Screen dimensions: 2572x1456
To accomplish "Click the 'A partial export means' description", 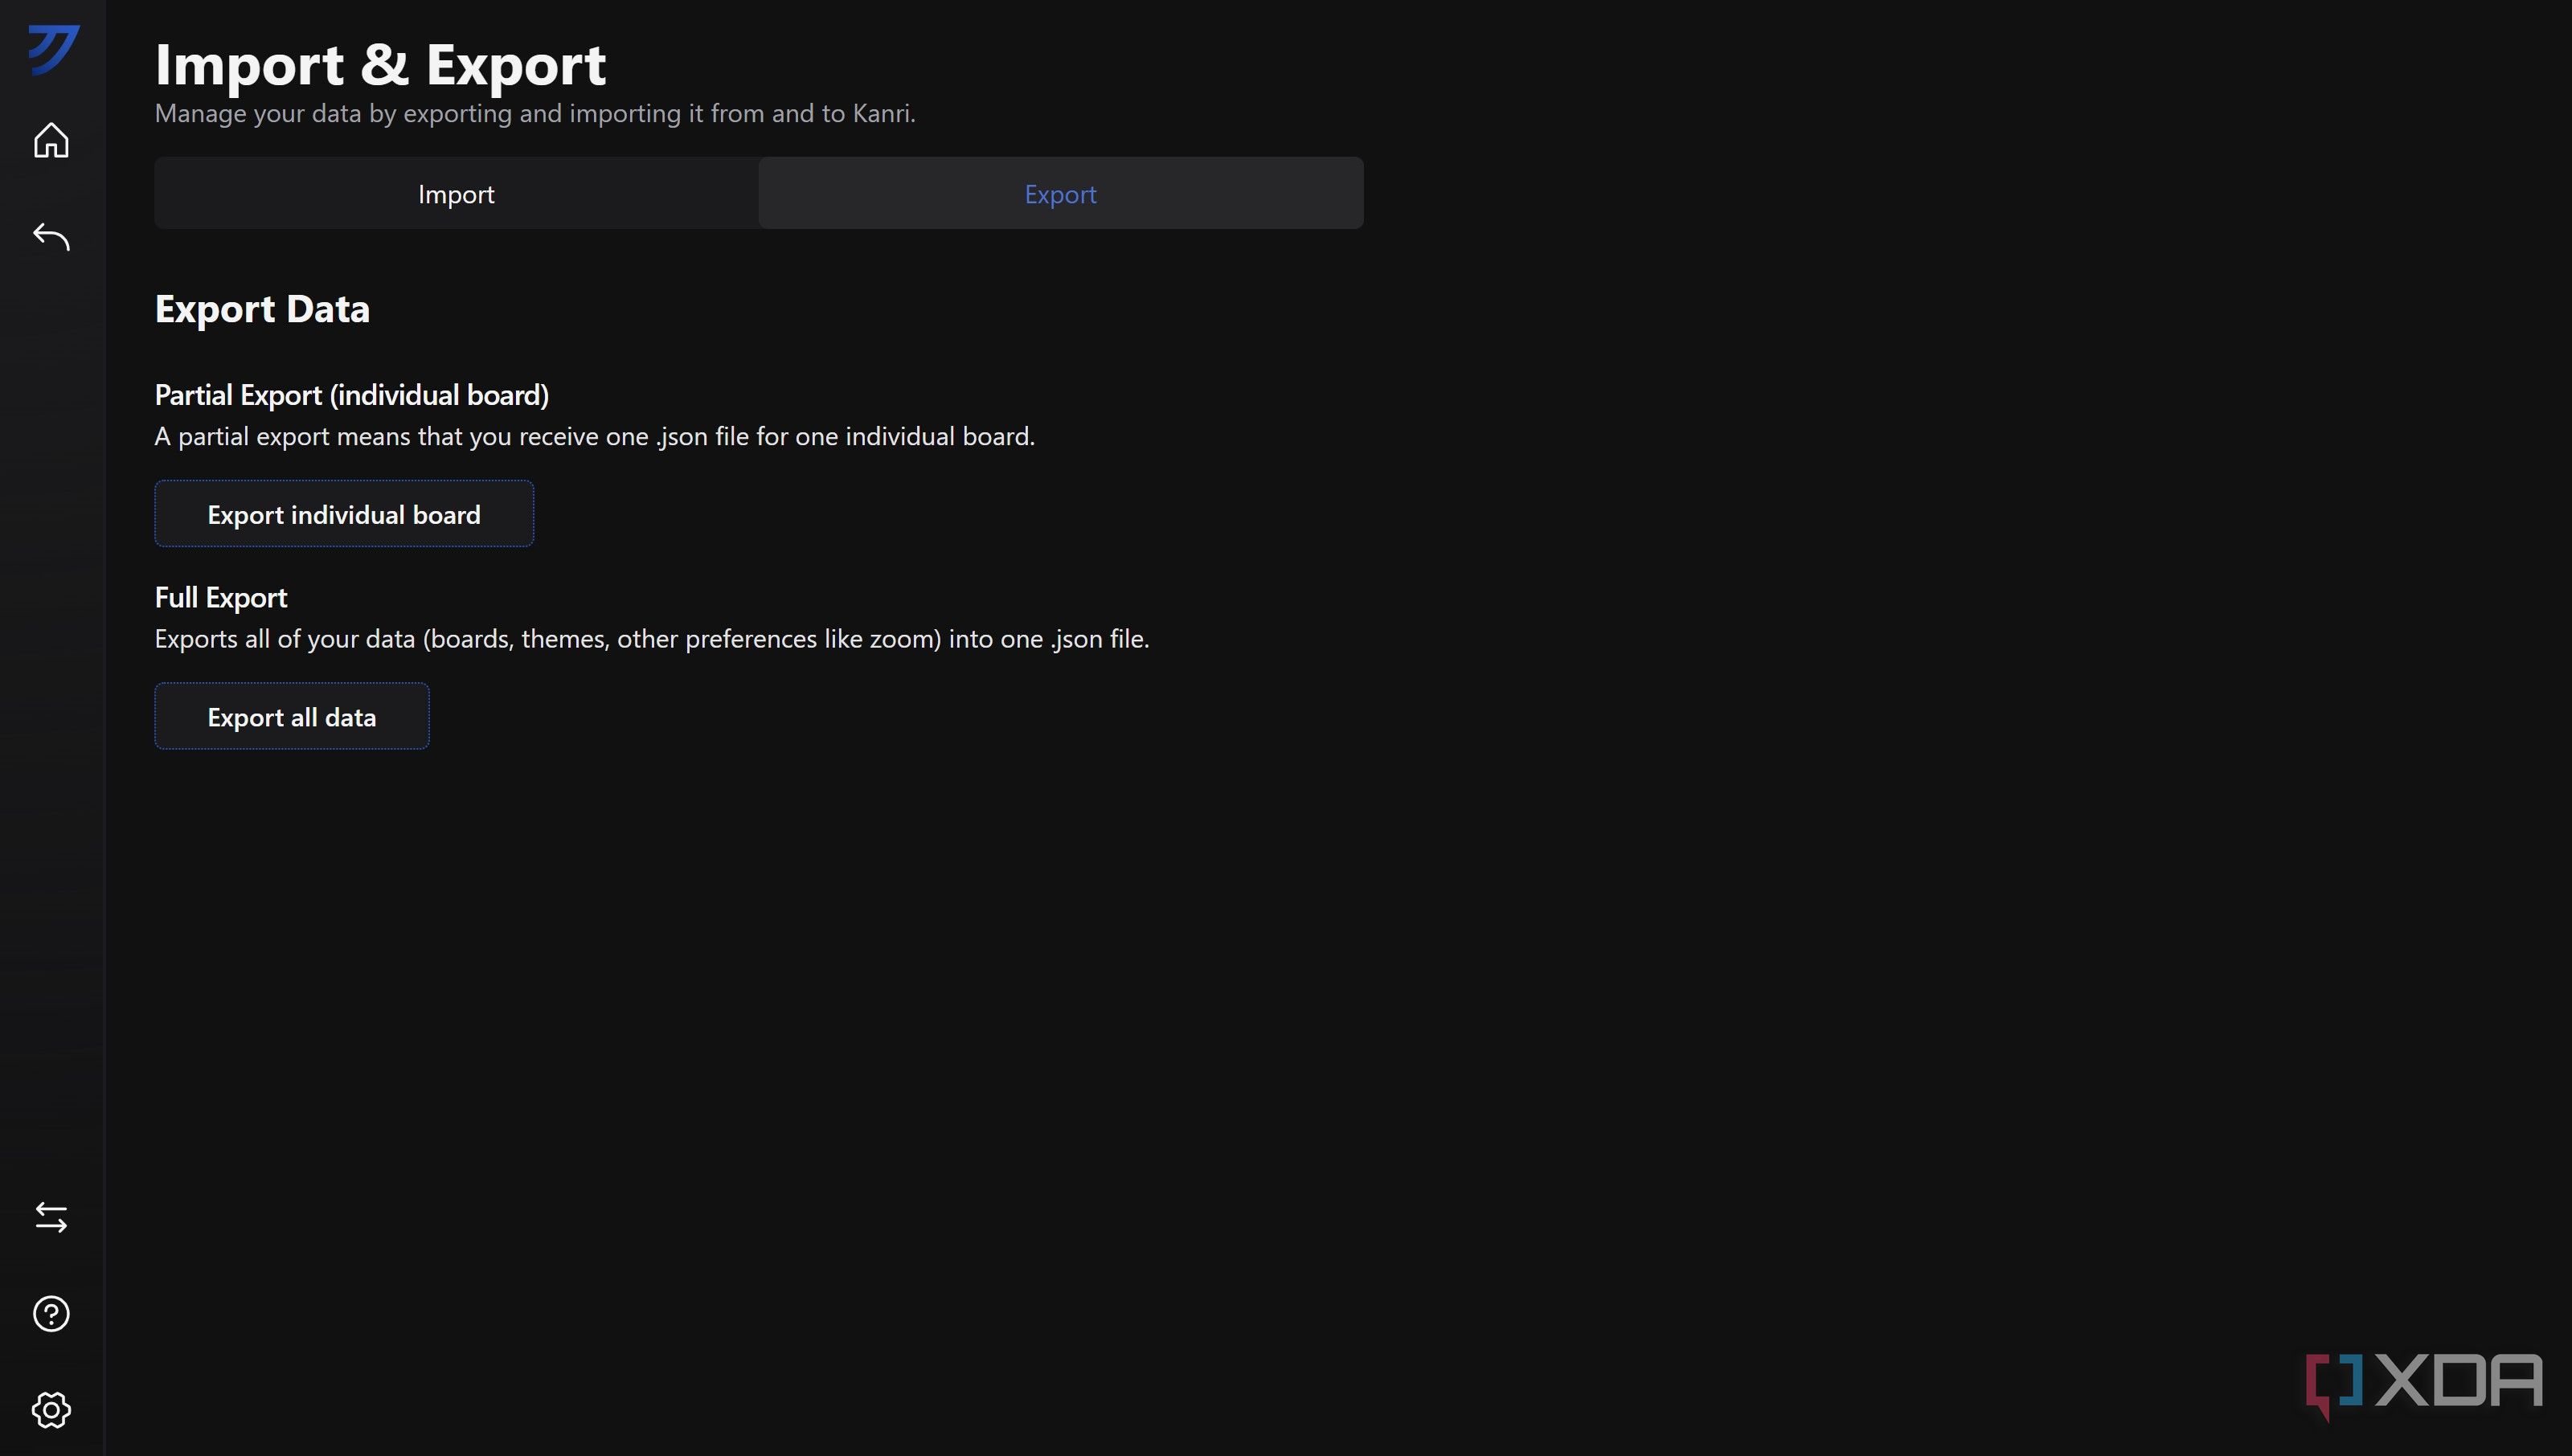I will 595,436.
